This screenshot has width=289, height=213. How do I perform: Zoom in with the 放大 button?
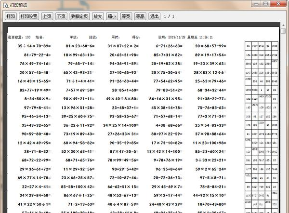pyautogui.click(x=98, y=16)
